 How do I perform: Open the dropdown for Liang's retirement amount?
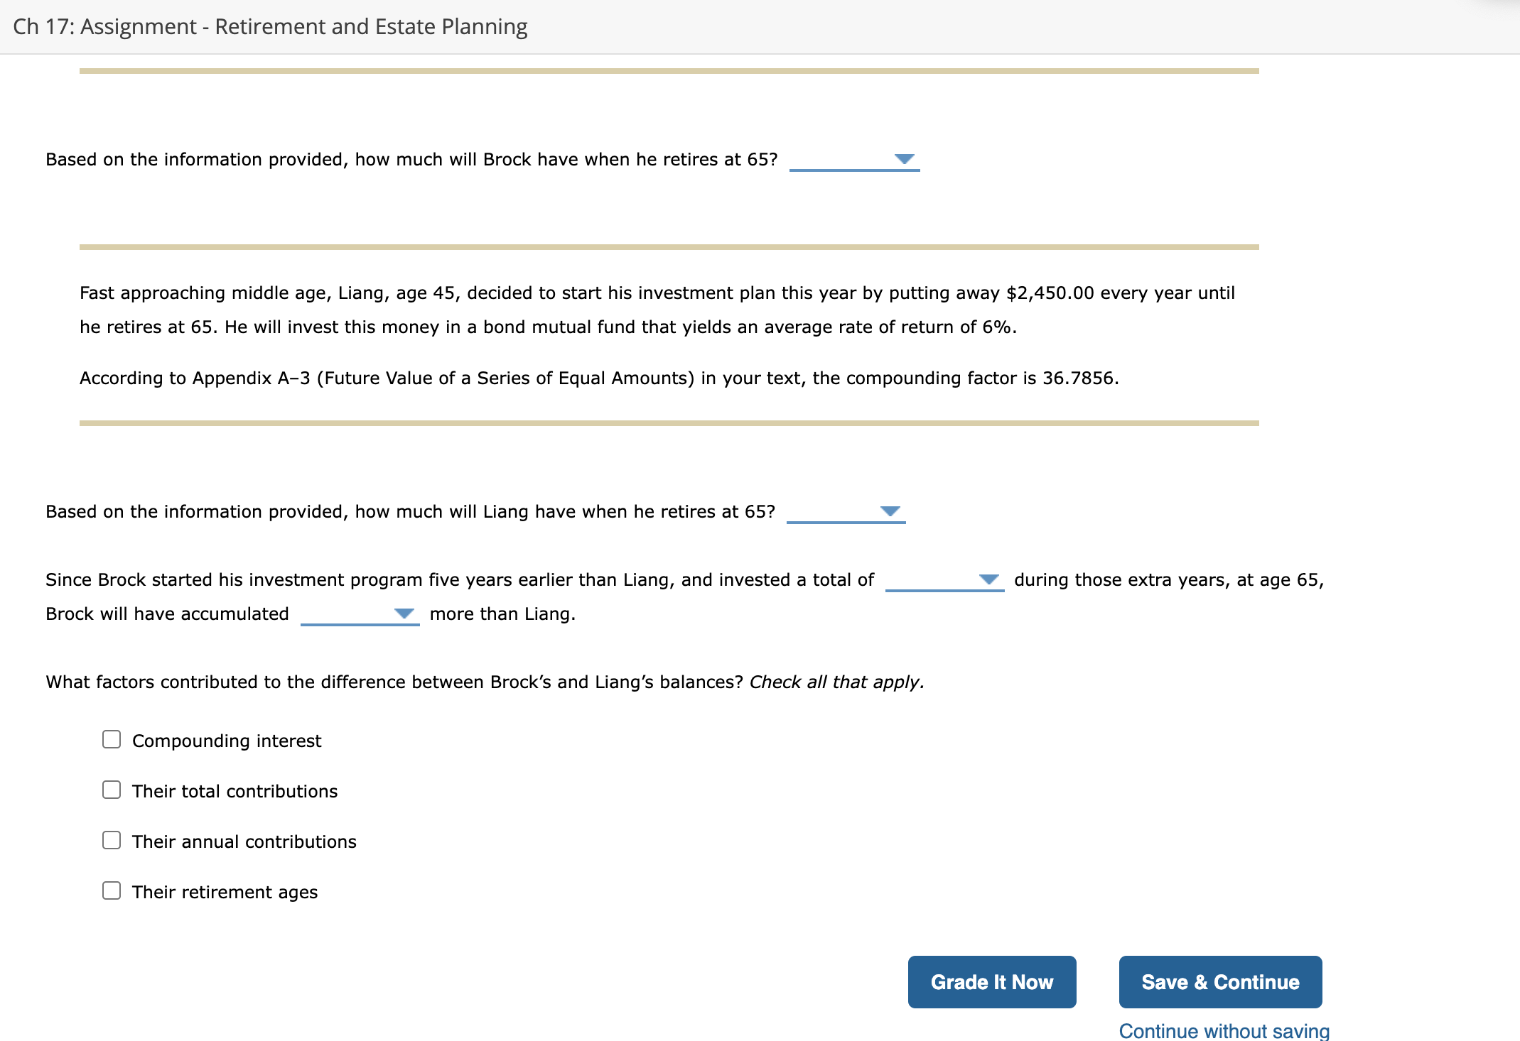(846, 513)
